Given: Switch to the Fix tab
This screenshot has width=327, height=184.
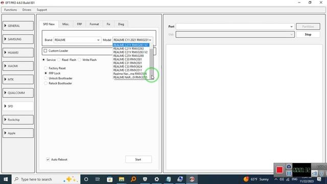Looking at the screenshot, I should point(108,24).
